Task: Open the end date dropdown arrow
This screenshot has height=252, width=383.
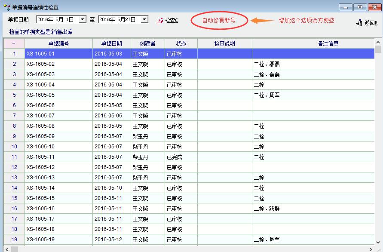Action: click(x=144, y=19)
